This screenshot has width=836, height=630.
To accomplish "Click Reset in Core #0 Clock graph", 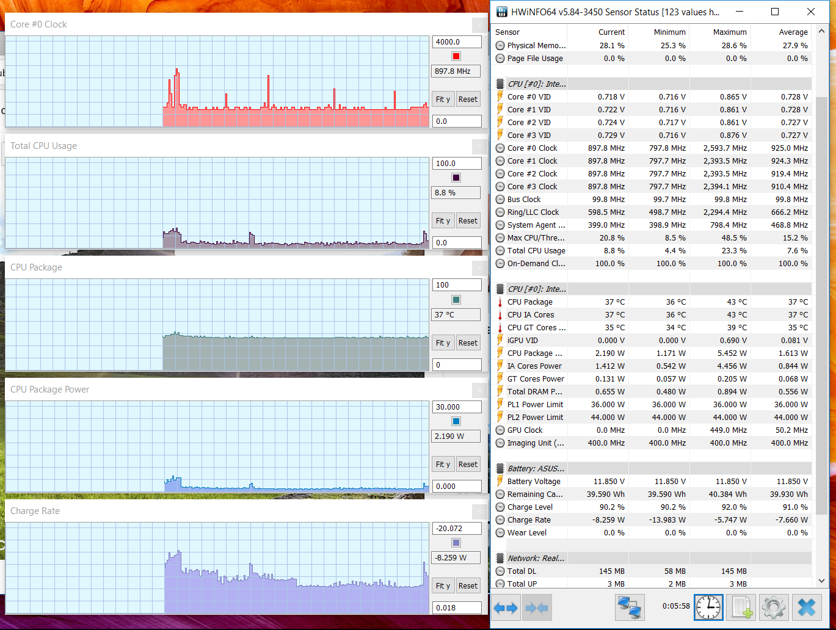I will 468,99.
